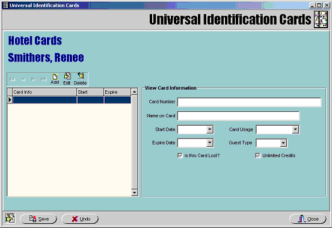Toggle the Unlimited Credits checkbox
This screenshot has width=332, height=228.
pyautogui.click(x=258, y=156)
